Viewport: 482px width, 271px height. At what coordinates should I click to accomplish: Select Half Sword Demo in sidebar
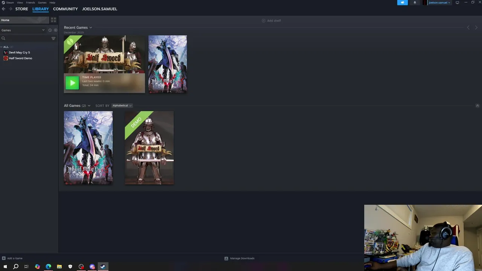20,58
